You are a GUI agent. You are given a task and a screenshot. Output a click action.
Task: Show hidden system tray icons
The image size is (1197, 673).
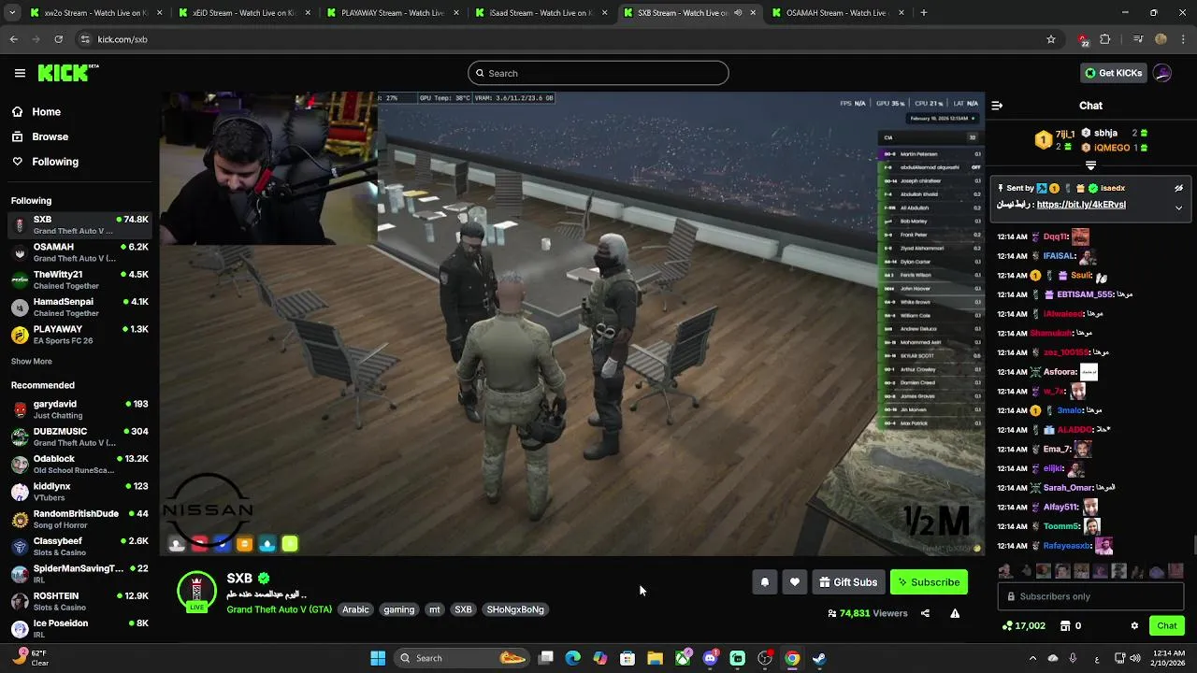pos(1032,658)
